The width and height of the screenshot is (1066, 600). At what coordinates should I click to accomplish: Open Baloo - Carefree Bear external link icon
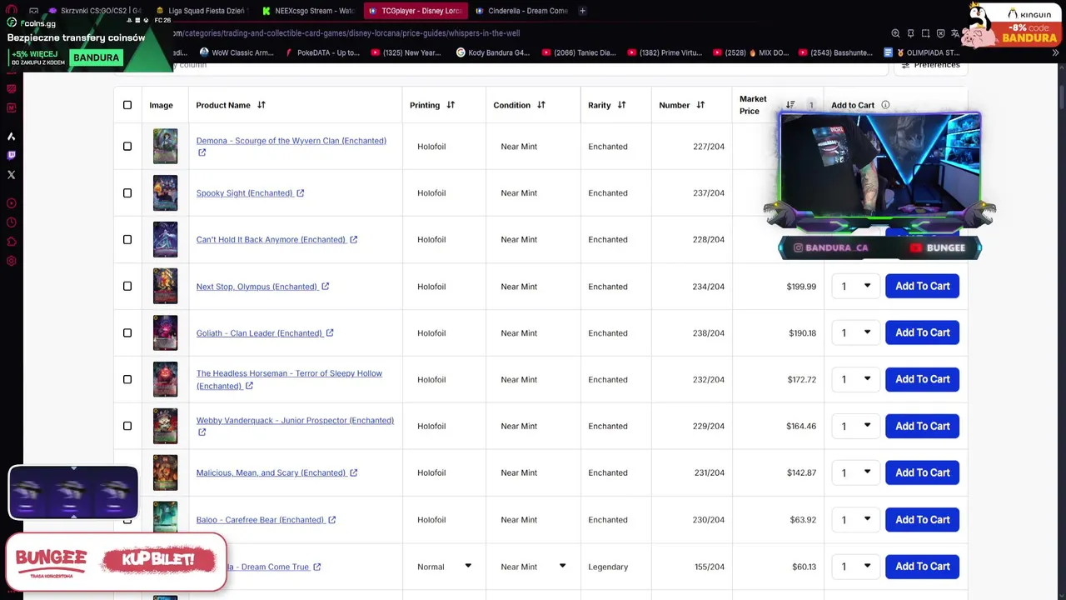[331, 520]
